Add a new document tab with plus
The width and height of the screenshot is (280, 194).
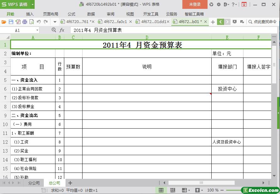(213, 22)
